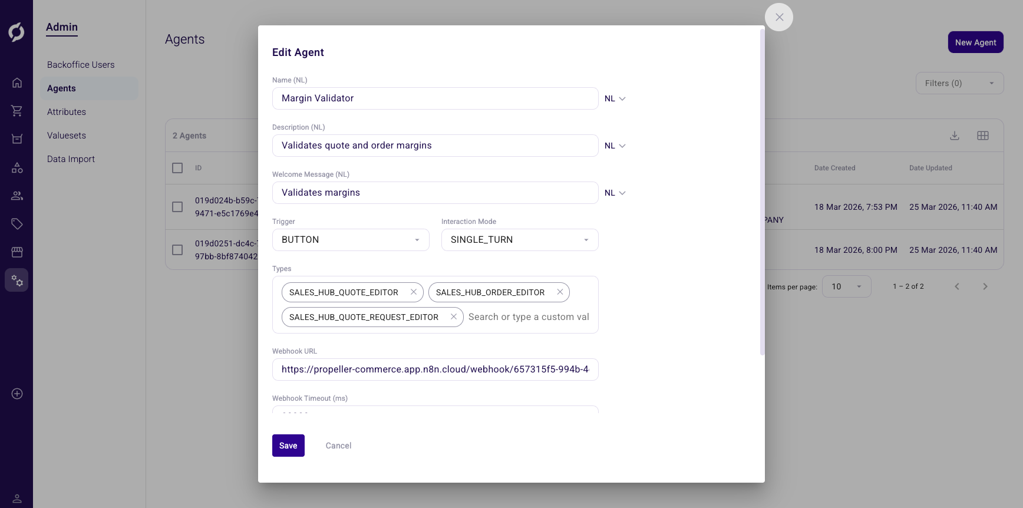Edit the Description text field

435,146
